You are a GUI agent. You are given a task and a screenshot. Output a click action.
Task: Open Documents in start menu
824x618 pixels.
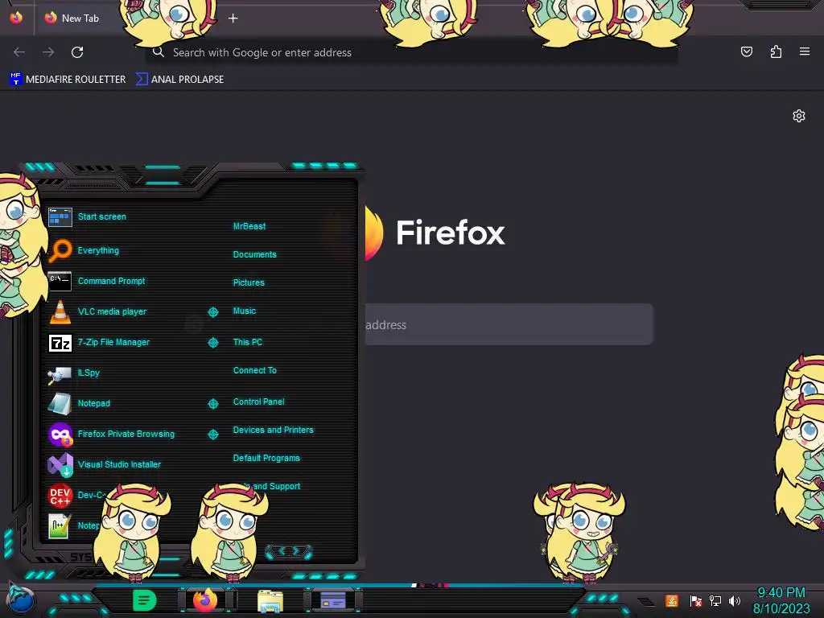[x=254, y=254]
